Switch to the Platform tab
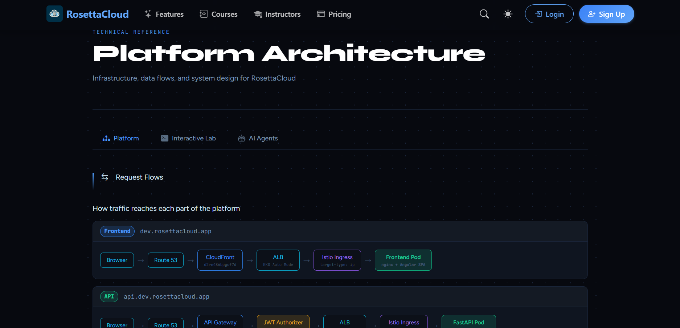 121,138
